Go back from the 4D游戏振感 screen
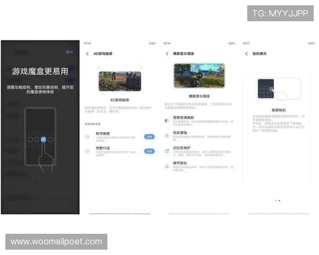The height and width of the screenshot is (255, 319). [x=88, y=54]
